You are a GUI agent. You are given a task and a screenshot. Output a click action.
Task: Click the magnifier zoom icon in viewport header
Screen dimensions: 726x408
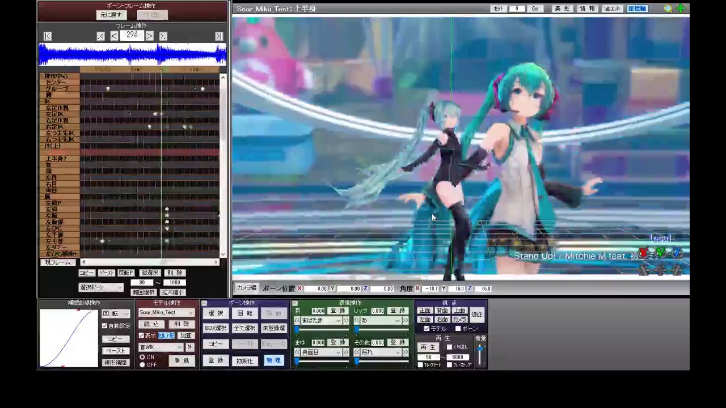(x=668, y=8)
